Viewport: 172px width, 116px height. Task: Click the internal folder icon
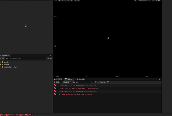click(x=2, y=64)
